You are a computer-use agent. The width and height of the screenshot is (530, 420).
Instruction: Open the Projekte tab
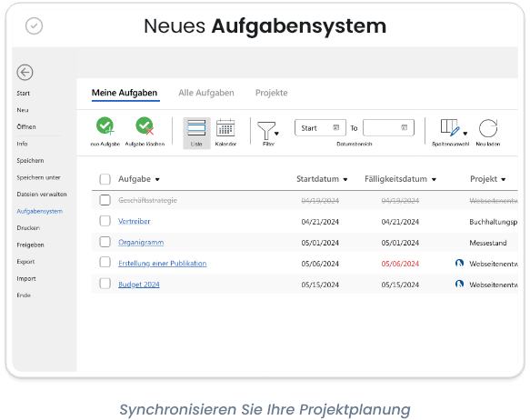pyautogui.click(x=272, y=93)
